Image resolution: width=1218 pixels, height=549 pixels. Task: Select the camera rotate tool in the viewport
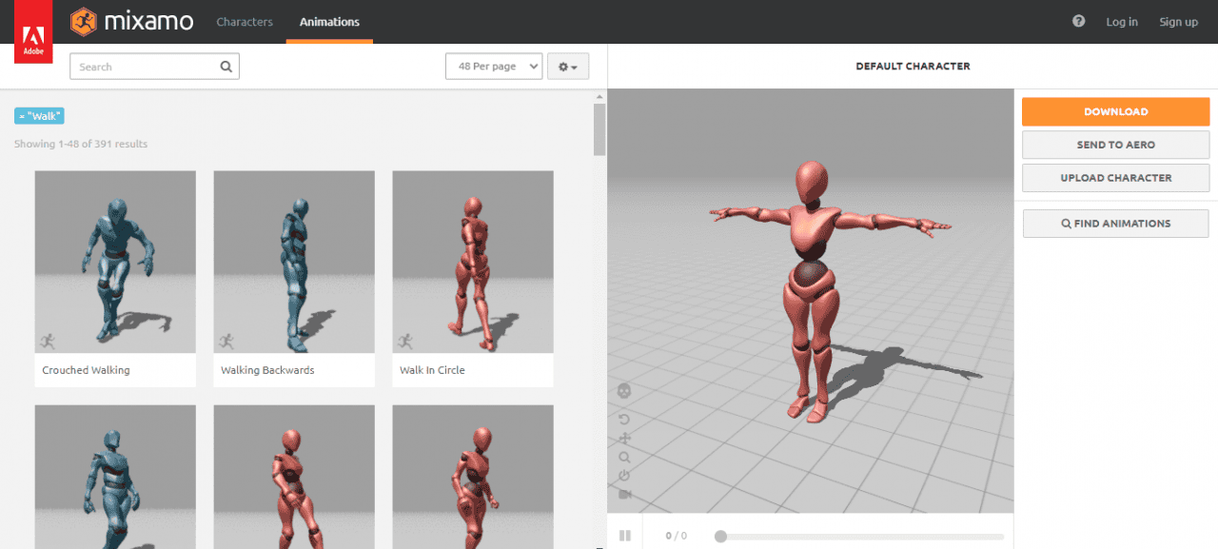[x=625, y=420]
